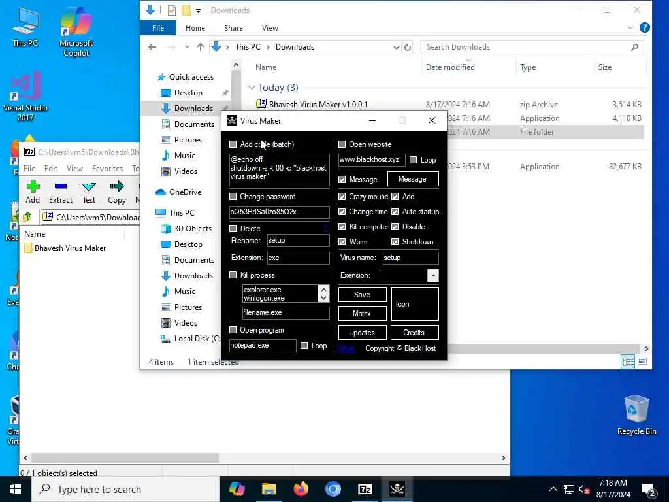Click the 7-Zip Extract toolbar icon

pos(61,186)
